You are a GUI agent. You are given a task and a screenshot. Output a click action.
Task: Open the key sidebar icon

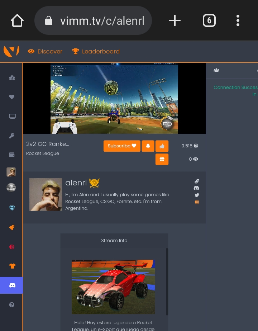(x=12, y=136)
